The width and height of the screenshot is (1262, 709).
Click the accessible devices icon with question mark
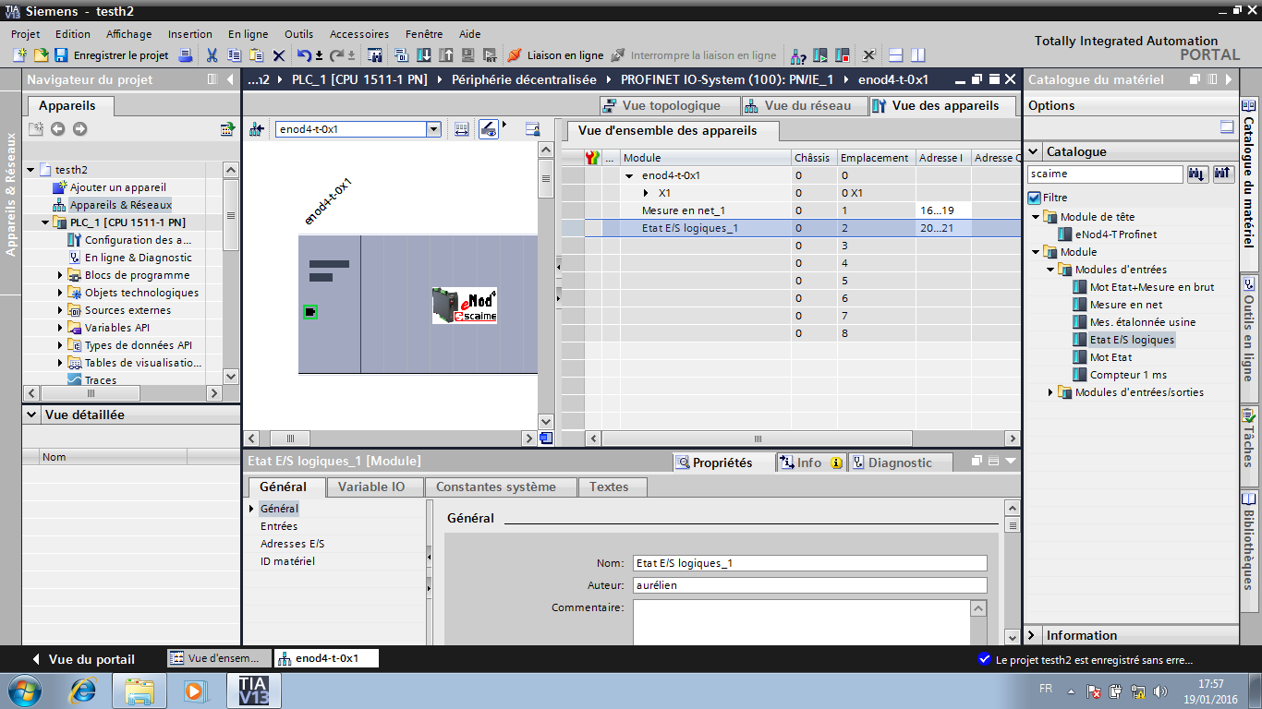[x=798, y=55]
